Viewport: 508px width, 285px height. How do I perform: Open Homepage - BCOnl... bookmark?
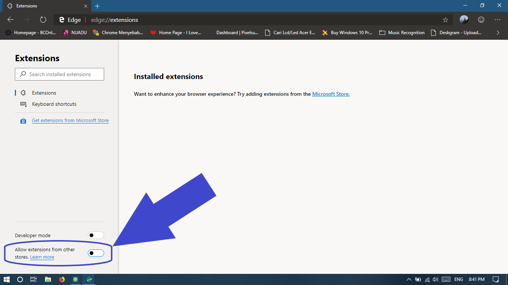(30, 33)
